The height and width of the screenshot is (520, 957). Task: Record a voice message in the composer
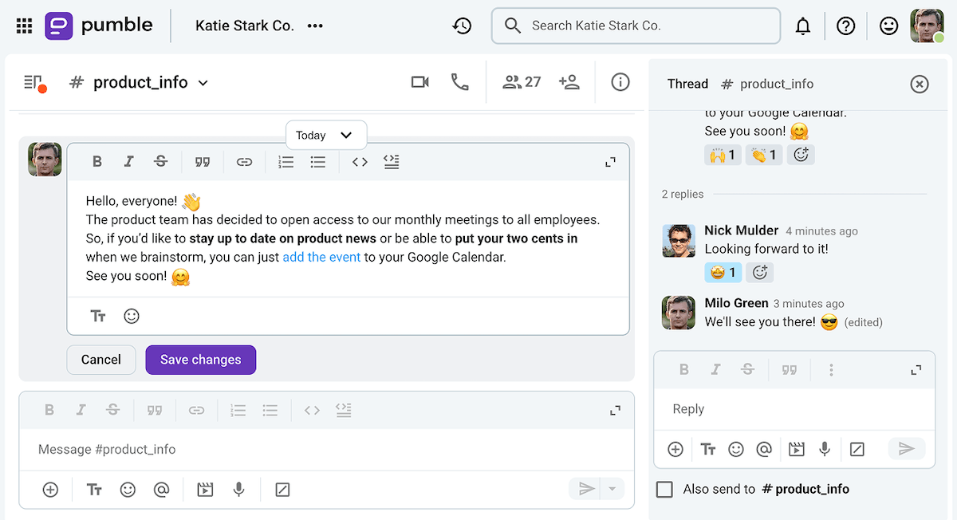[x=238, y=489]
